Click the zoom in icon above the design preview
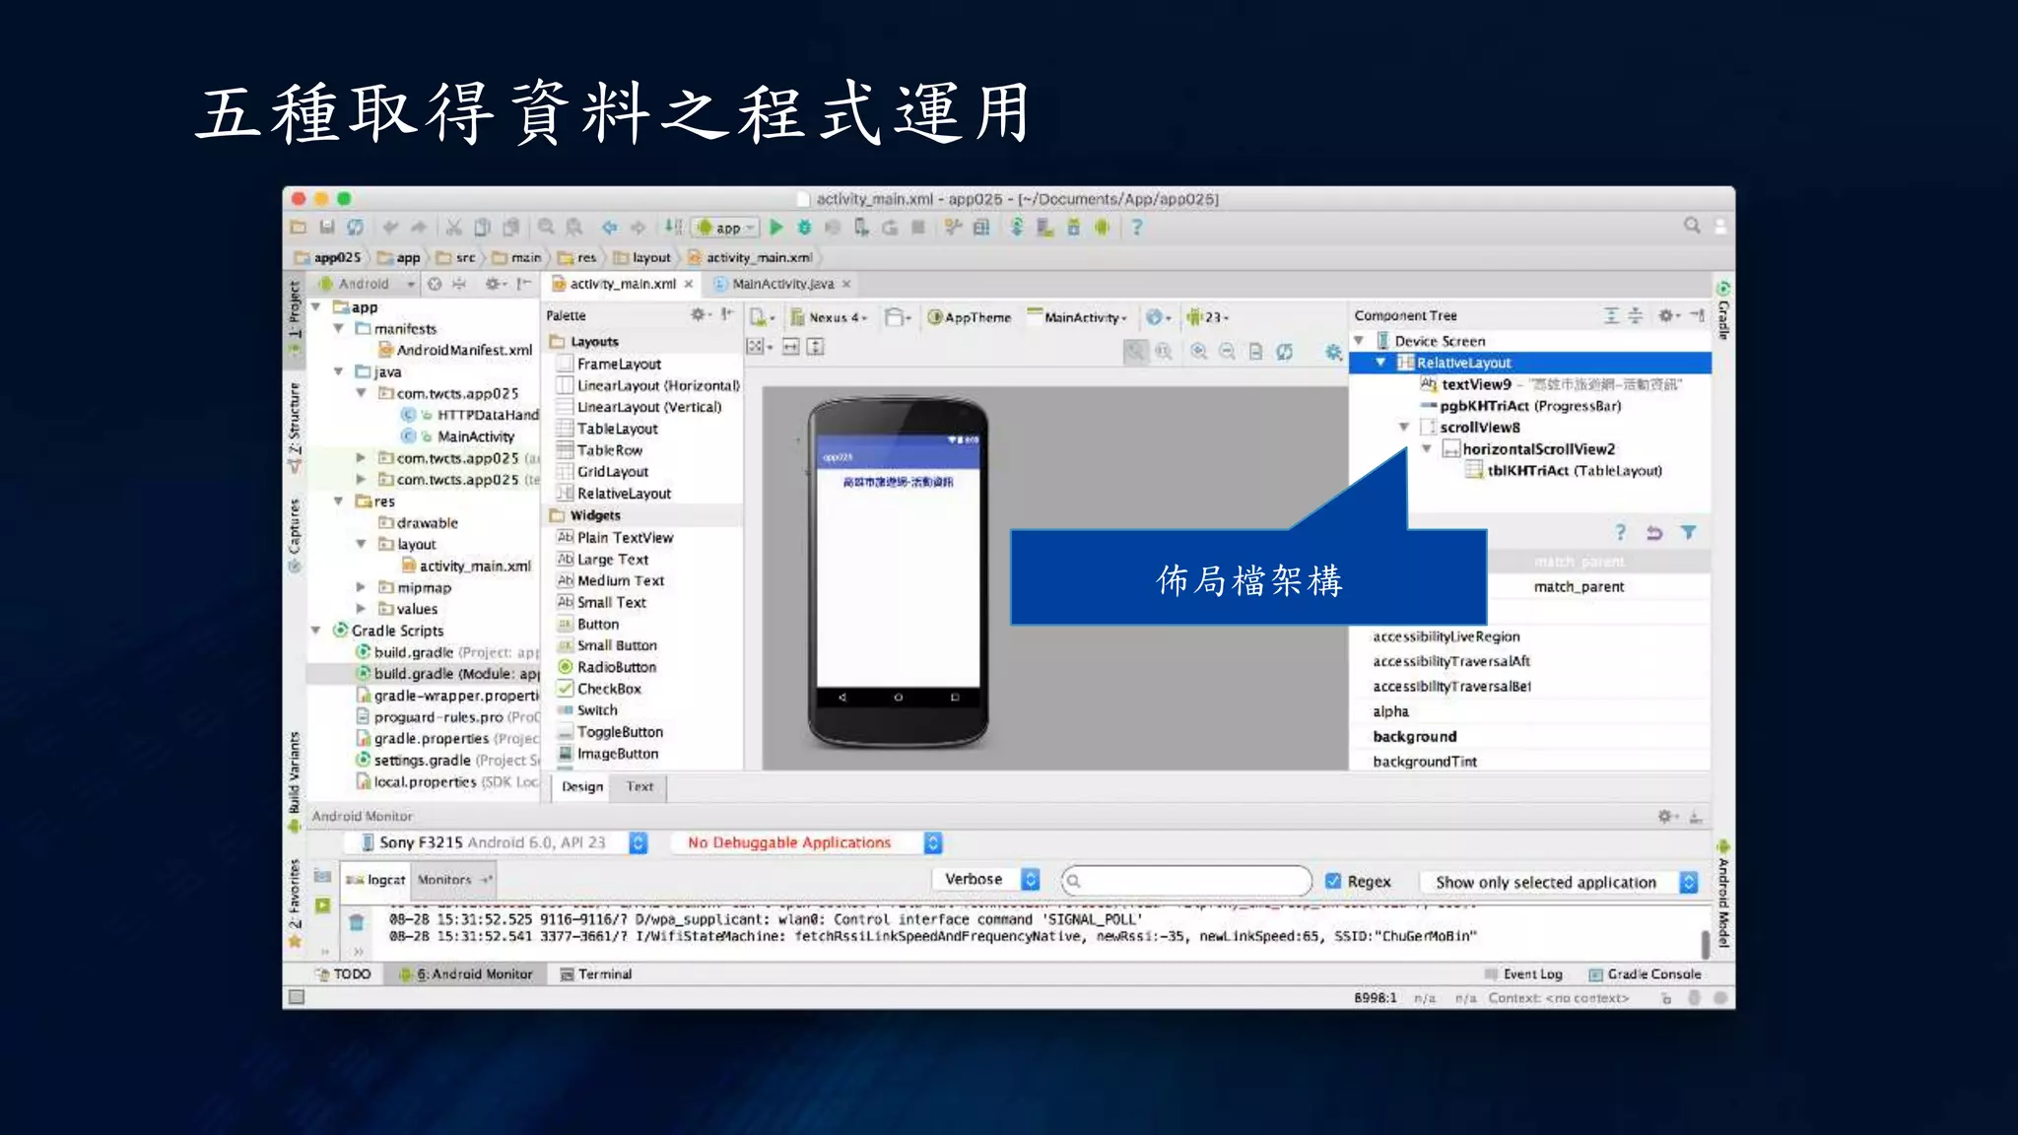 click(x=1198, y=352)
